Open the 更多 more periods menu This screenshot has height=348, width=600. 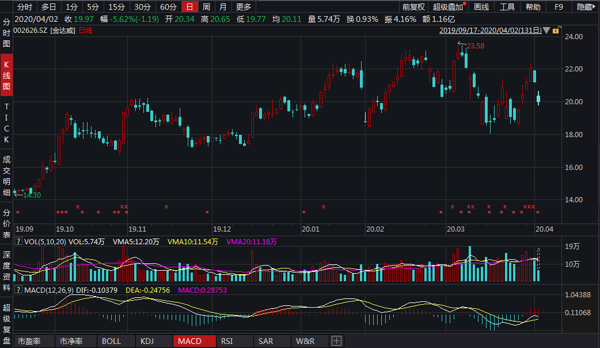point(244,7)
